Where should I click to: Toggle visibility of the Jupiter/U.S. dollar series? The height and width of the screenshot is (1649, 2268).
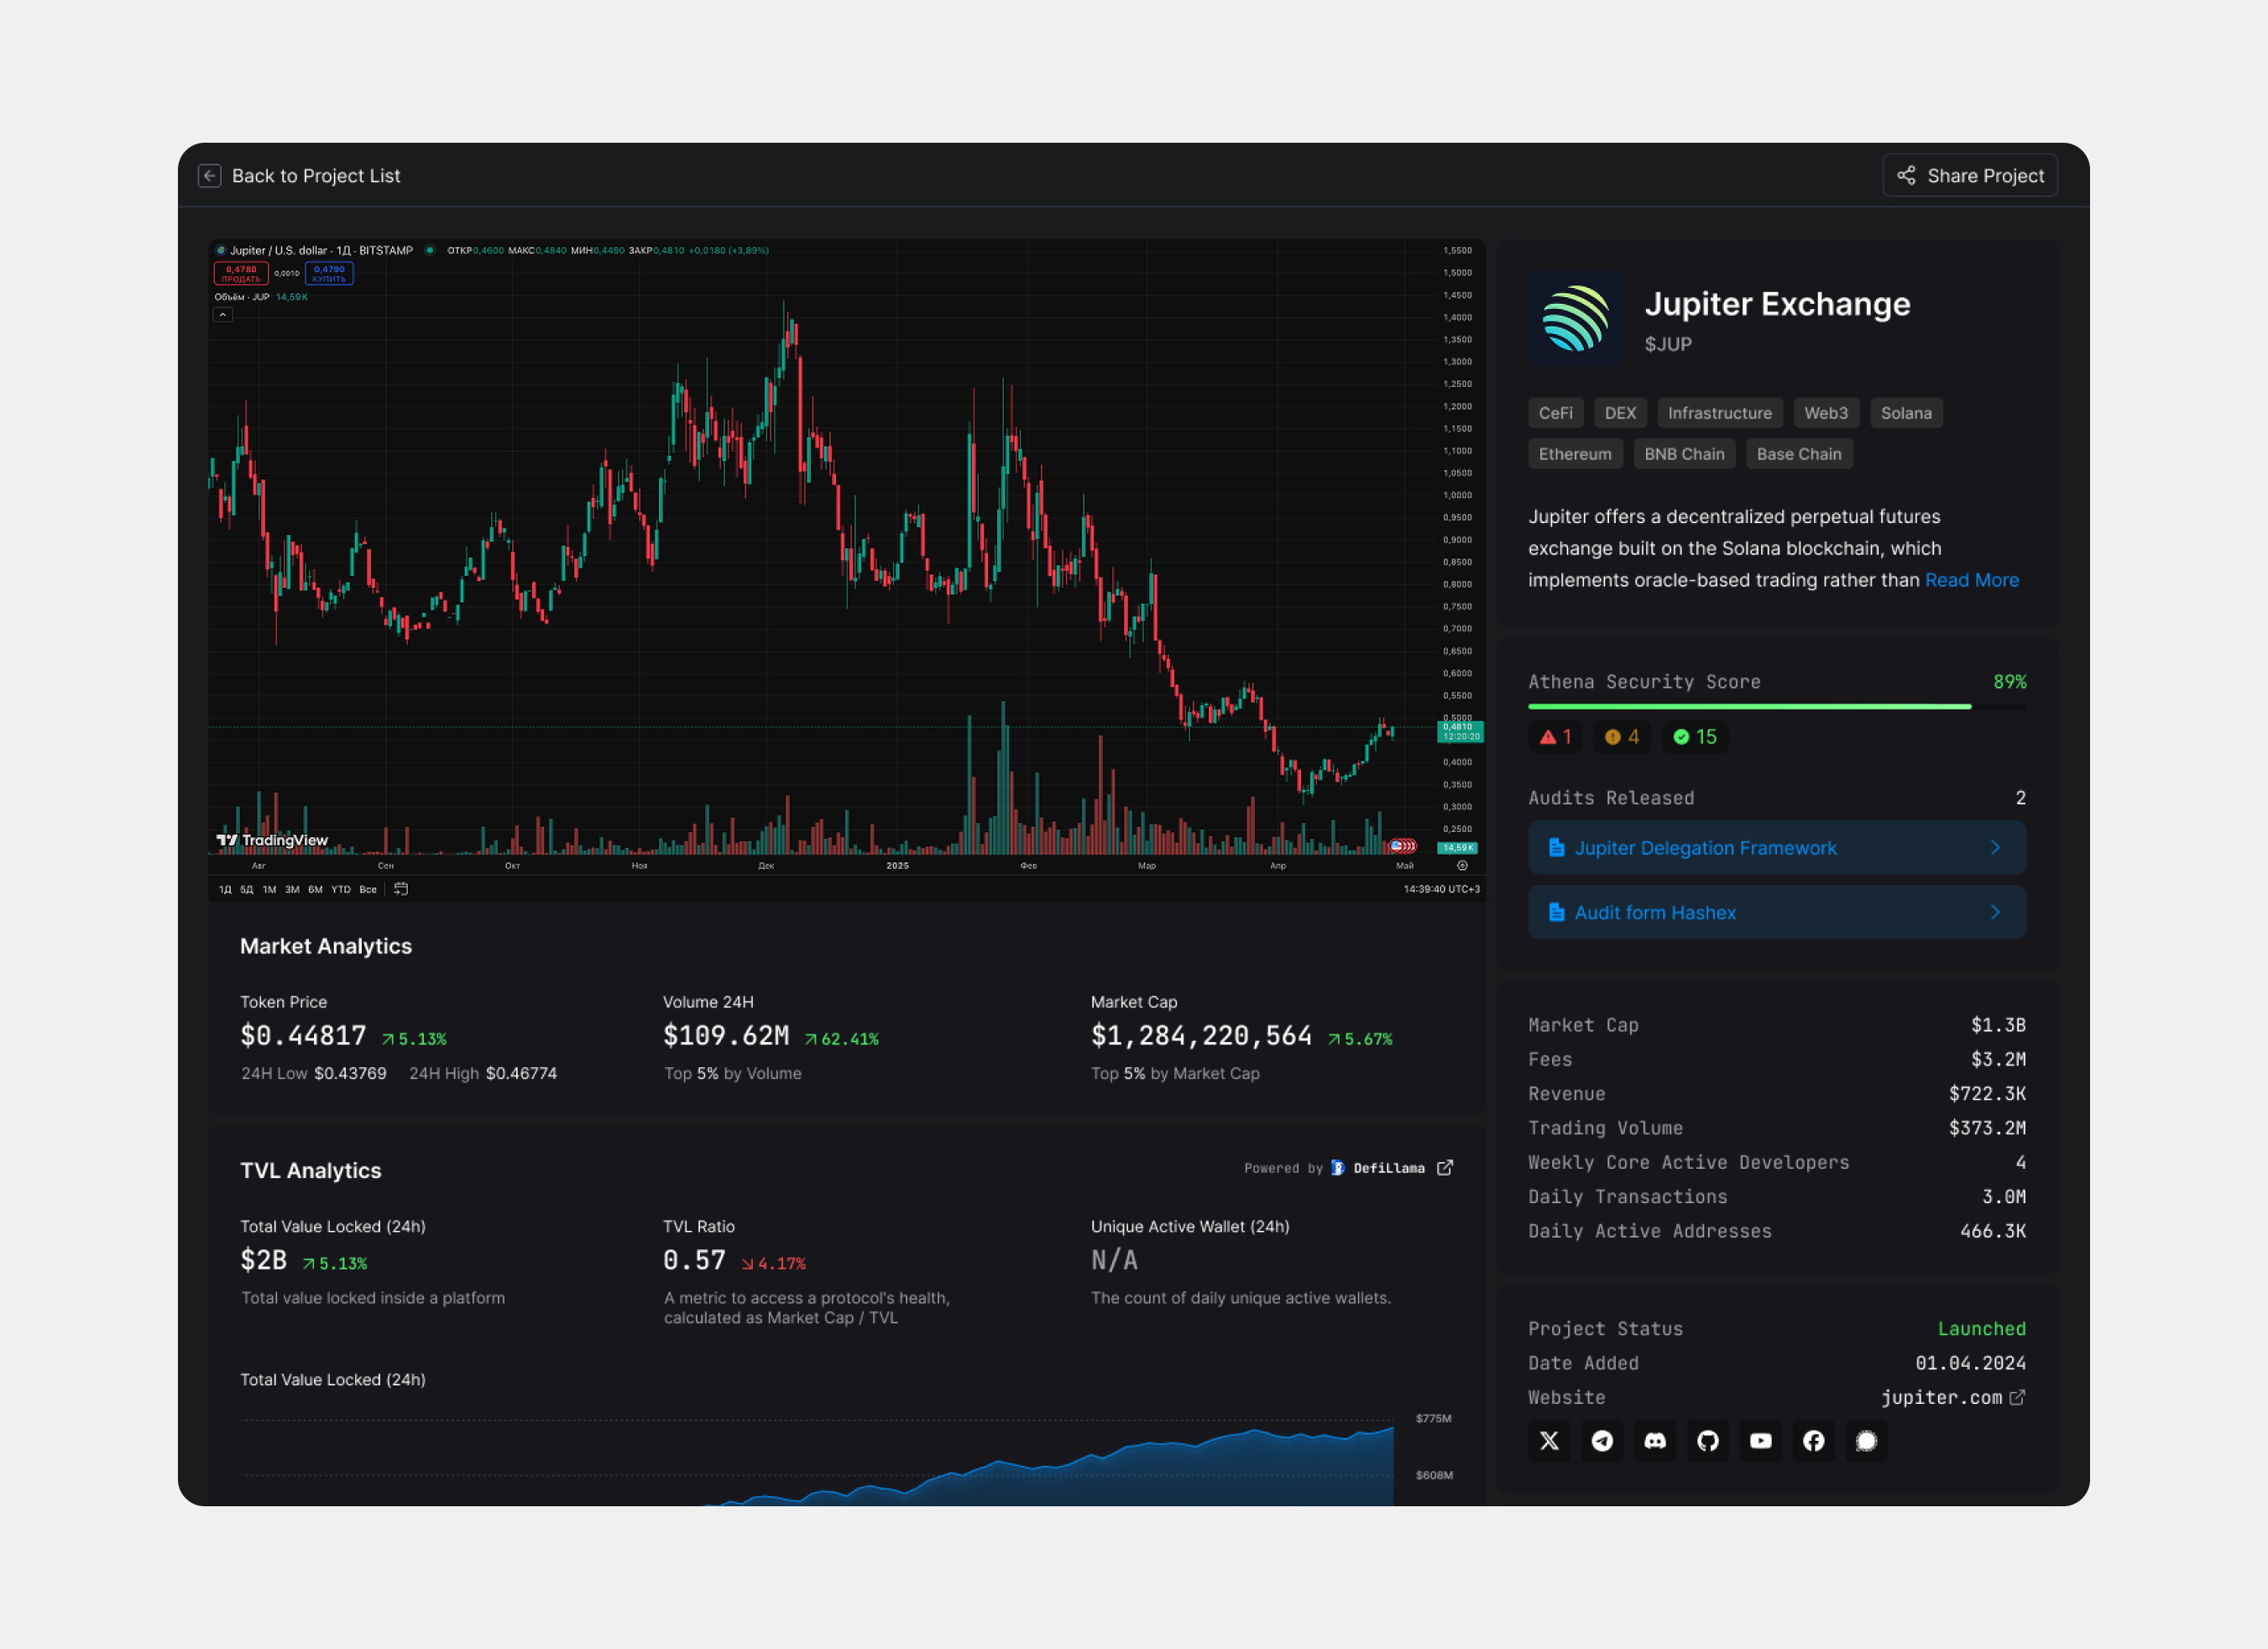pos(222,251)
